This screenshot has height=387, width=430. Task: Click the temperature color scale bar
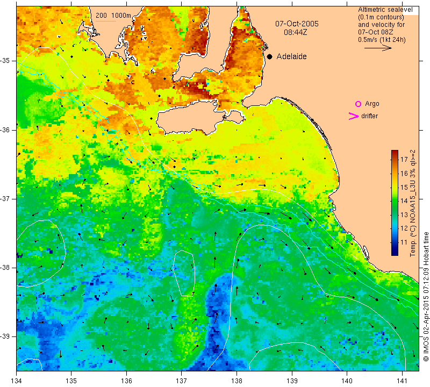coord(395,203)
